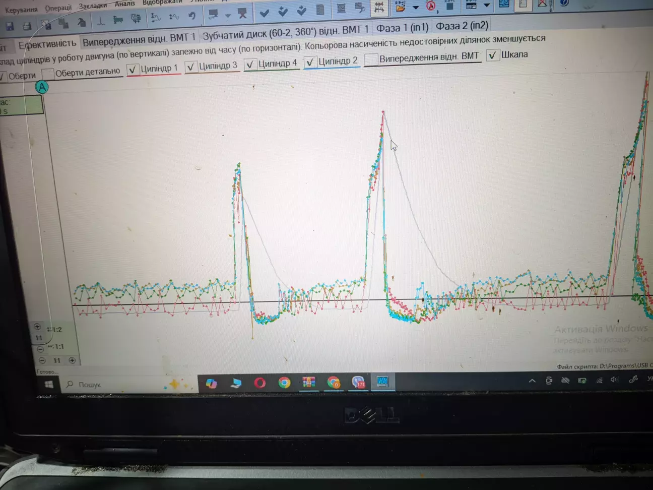This screenshot has height=490, width=653.
Task: Open the Ефективність tab
Action: (x=47, y=44)
